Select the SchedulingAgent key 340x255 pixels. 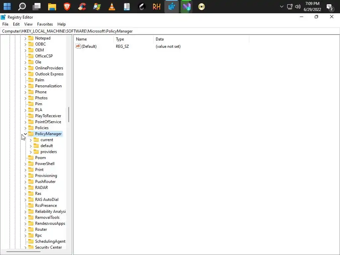coord(50,241)
